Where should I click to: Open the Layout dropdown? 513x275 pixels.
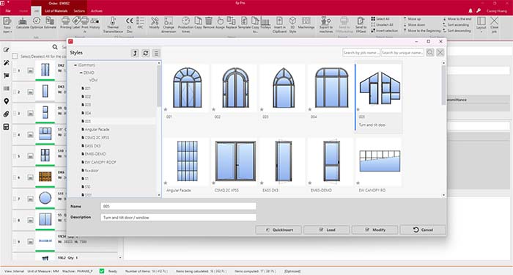pyautogui.click(x=481, y=25)
